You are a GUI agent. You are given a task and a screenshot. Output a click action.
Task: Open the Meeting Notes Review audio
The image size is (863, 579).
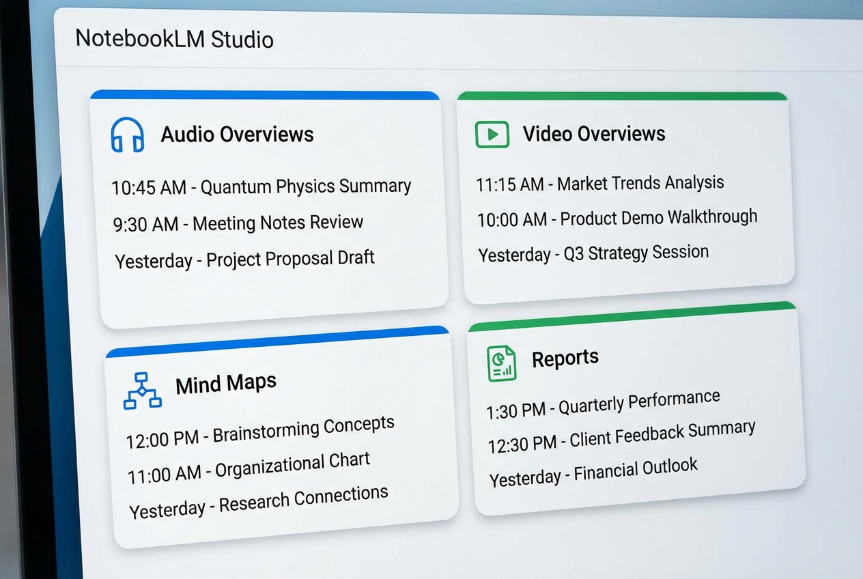click(x=238, y=222)
